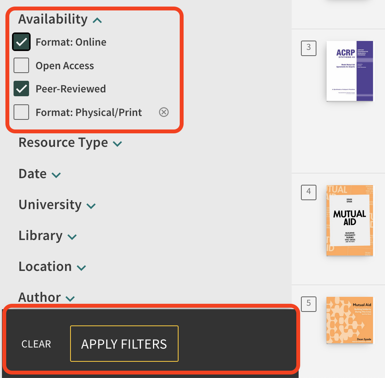Open the orange patterned Mutual Aid audiobook cover

coord(350,320)
